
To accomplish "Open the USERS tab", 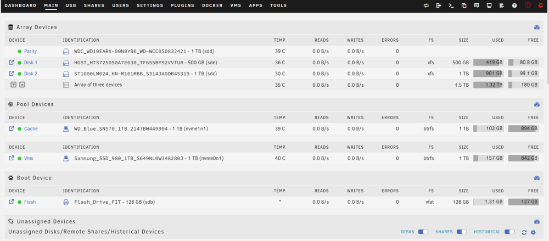I will point(120,5).
